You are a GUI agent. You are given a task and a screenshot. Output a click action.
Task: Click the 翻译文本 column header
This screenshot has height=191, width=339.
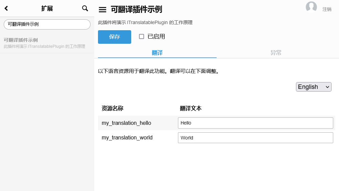191,108
